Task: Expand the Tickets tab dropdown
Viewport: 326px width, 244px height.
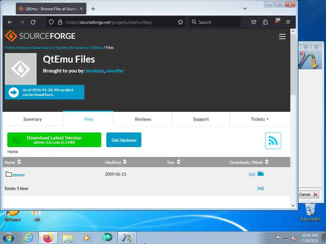Action: 260,119
